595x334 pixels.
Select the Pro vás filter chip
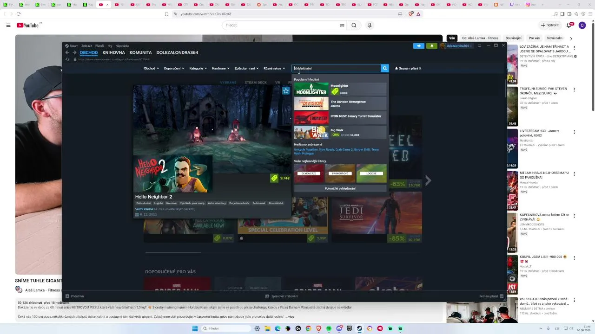click(x=534, y=38)
